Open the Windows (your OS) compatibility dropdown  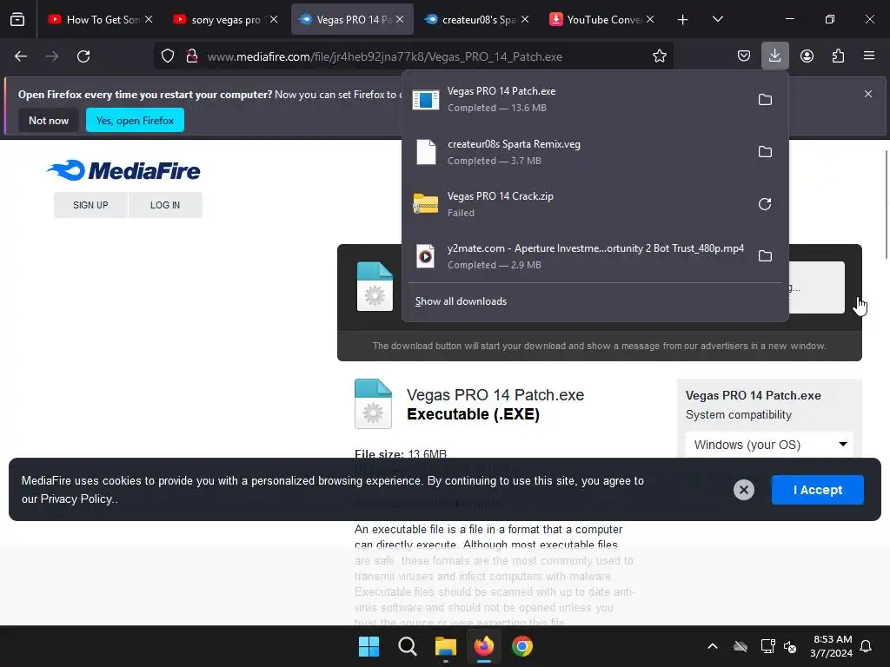click(769, 446)
